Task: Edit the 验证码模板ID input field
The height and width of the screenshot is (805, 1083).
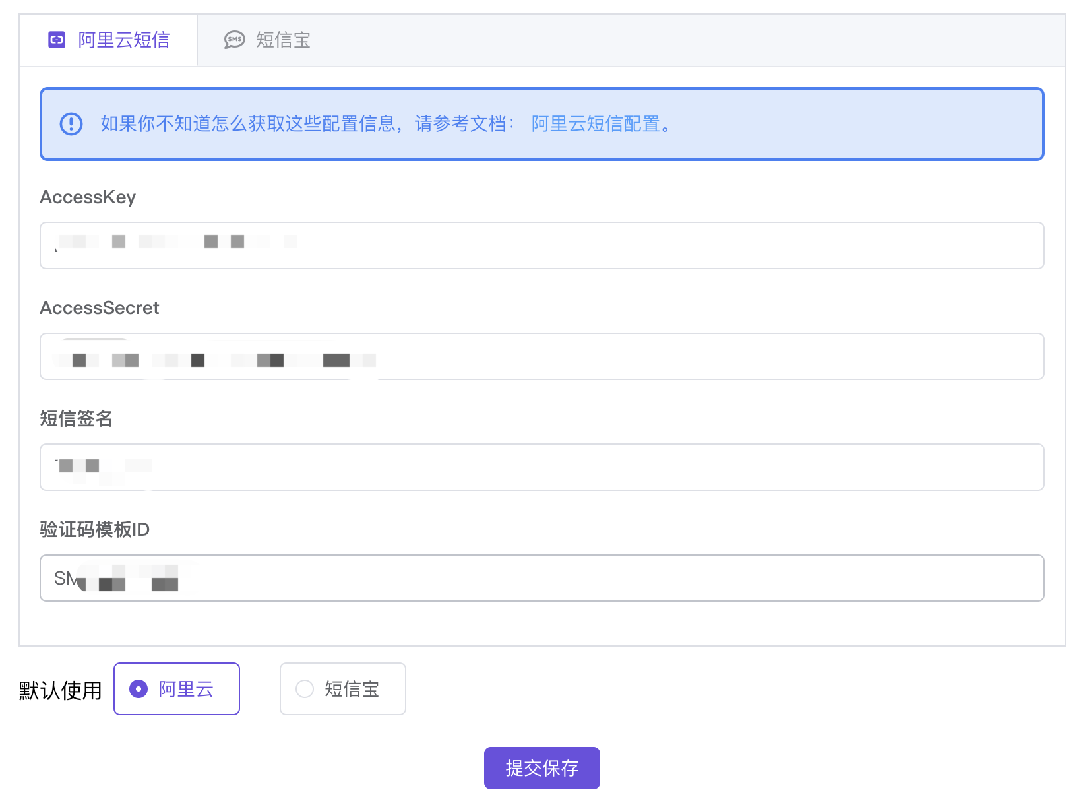Action: 541,578
